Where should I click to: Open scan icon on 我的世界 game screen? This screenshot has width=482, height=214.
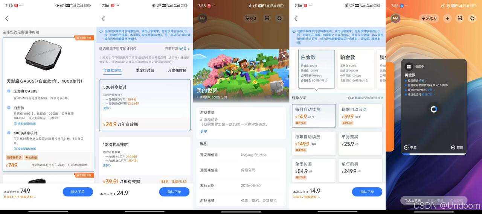point(267,18)
